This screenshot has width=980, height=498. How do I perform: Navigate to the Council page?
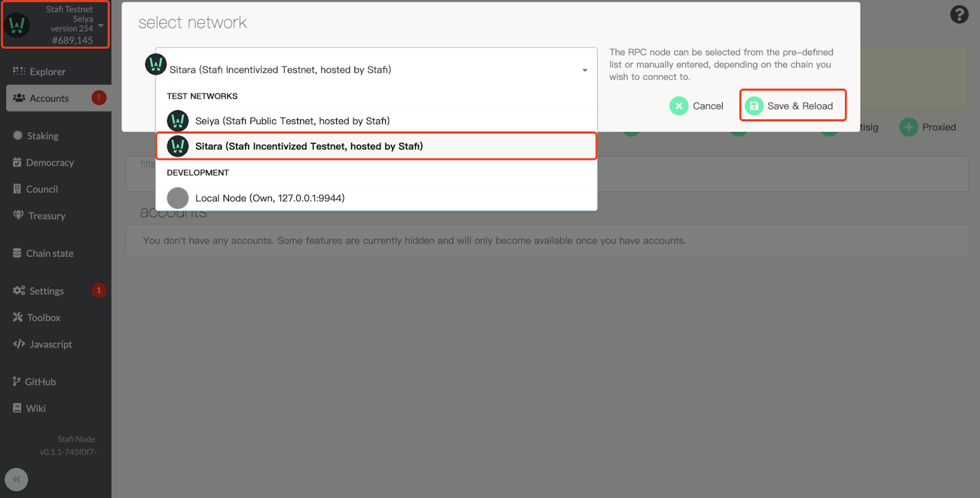(x=36, y=189)
